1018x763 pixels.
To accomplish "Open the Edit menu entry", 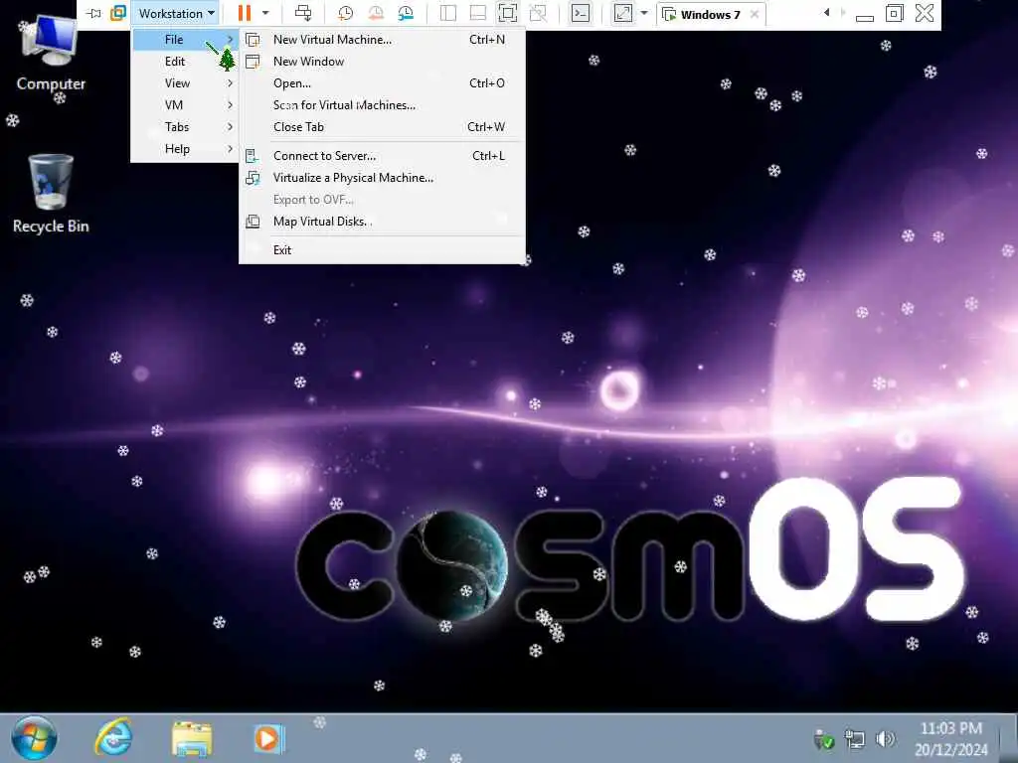I will [185, 62].
